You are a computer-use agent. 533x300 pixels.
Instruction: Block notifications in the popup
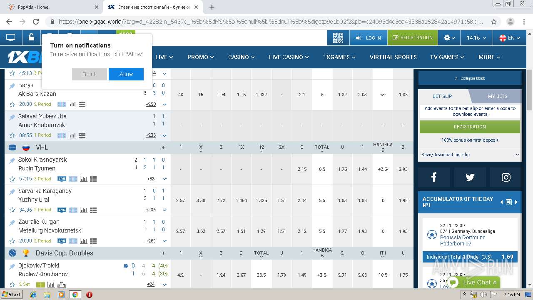click(x=90, y=74)
